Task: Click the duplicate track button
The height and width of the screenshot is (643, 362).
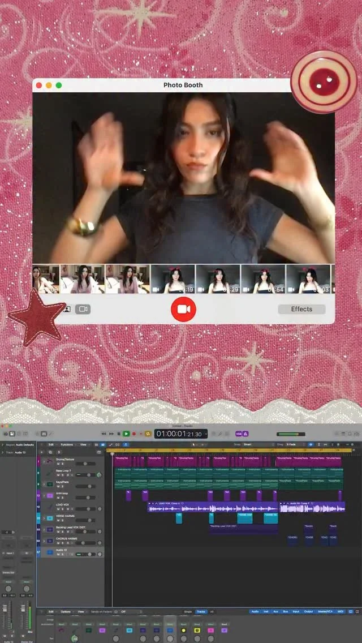Action: 50,452
